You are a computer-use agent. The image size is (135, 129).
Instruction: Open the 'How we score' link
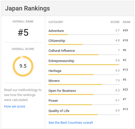pos(15,106)
